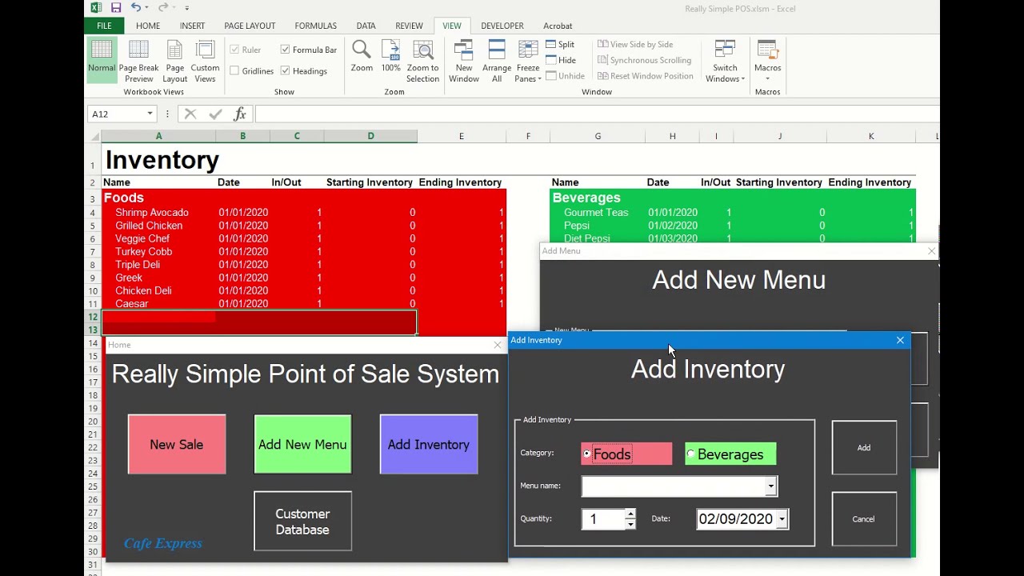The width and height of the screenshot is (1024, 576).
Task: Click the Insert Function fx icon
Action: (x=239, y=114)
